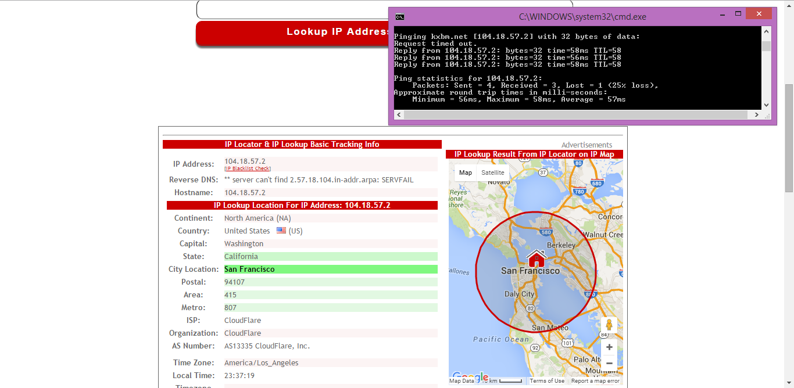Zoom in with the map plus button

[609, 347]
